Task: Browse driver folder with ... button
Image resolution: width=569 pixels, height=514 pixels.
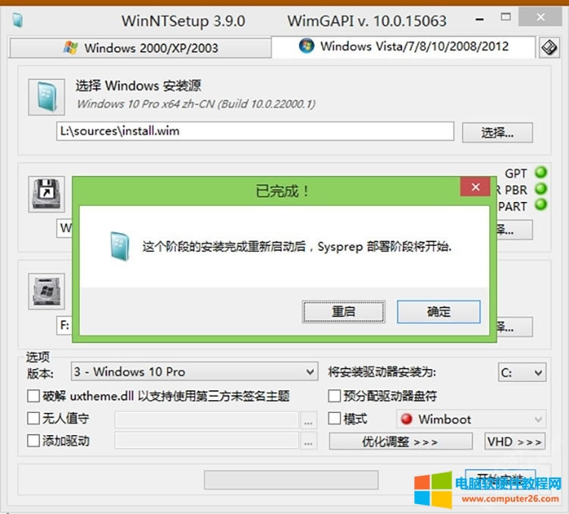Action: pos(309,440)
